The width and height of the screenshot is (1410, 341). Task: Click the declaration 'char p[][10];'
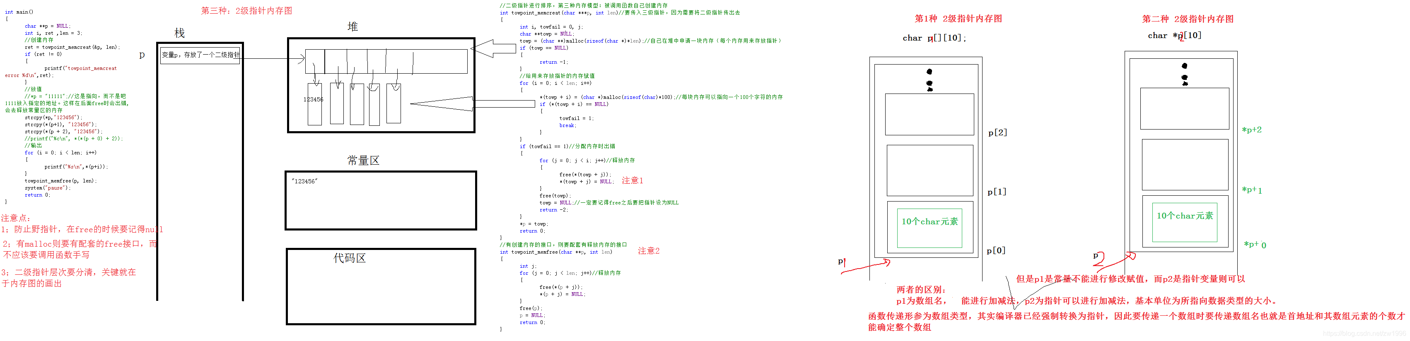click(x=934, y=38)
